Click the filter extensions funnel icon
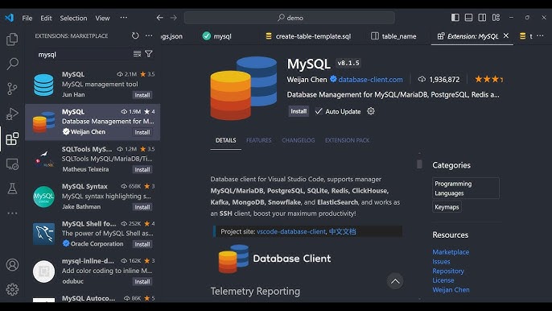552x311 pixels. (149, 54)
